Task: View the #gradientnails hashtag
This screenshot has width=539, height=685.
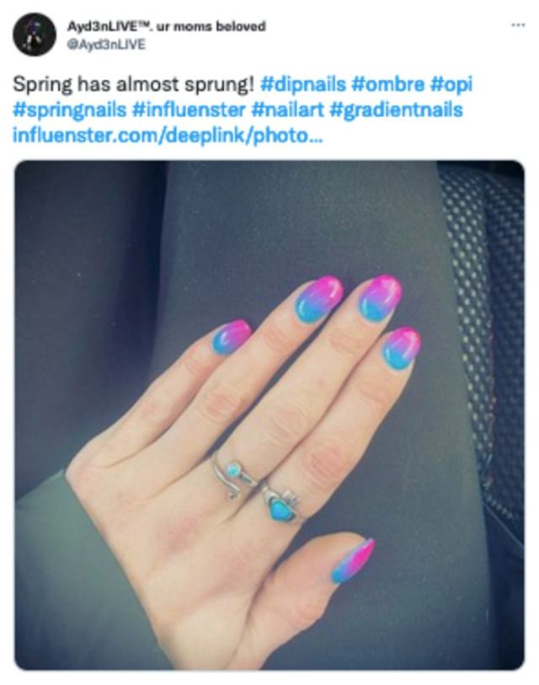Action: coord(396,110)
